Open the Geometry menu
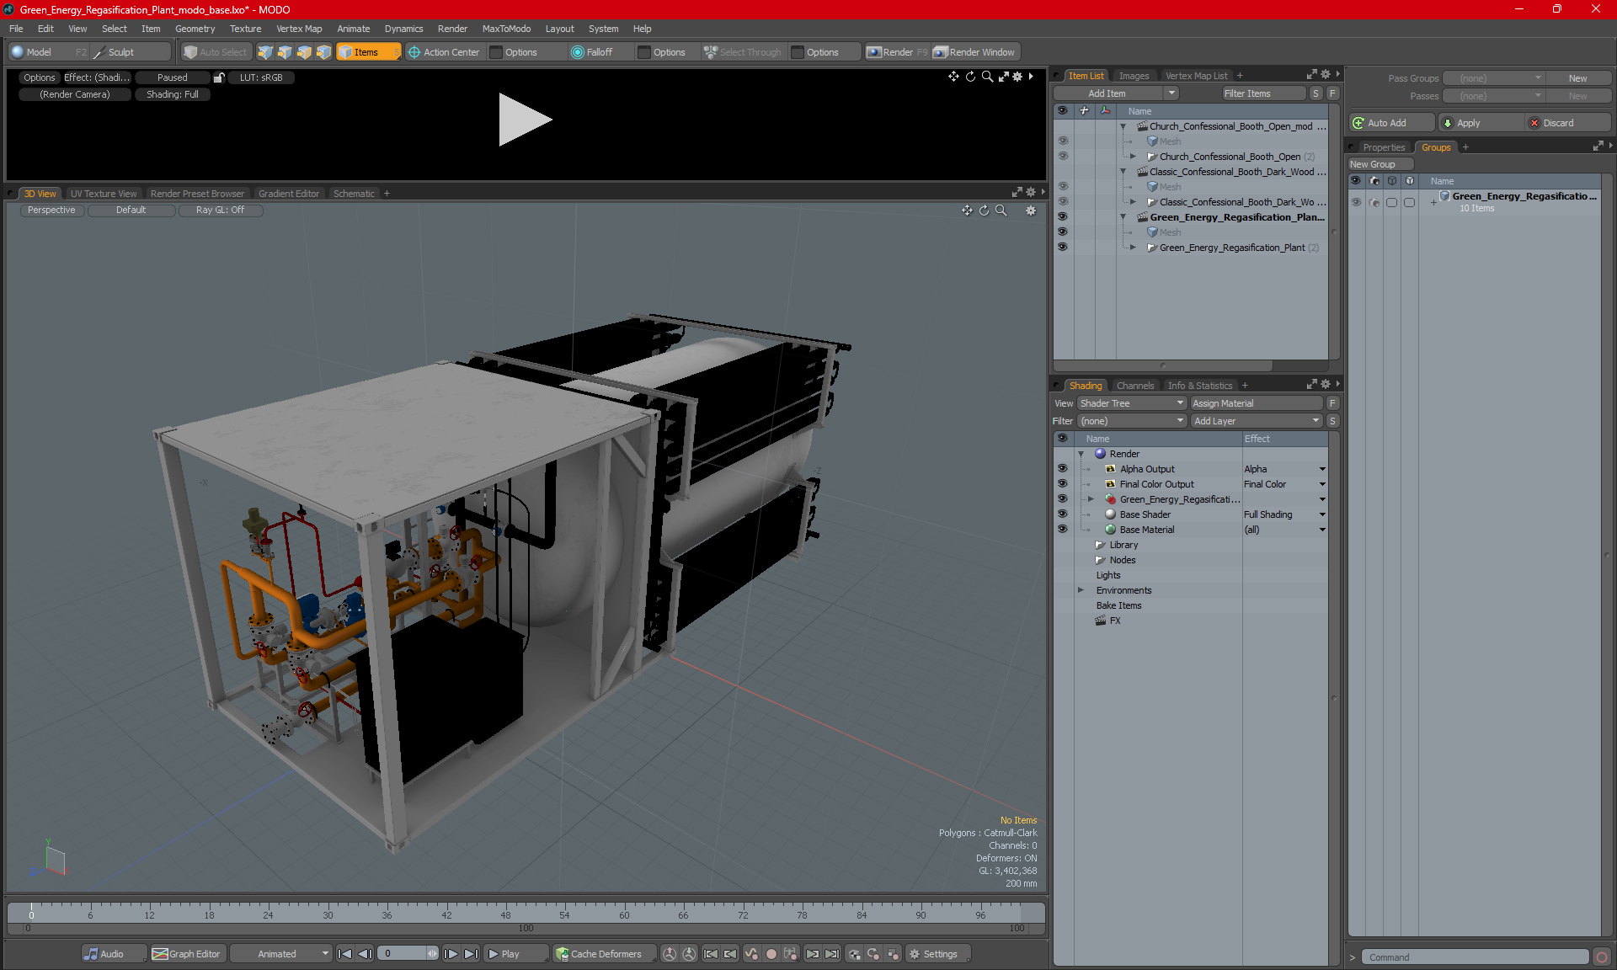This screenshot has width=1617, height=970. [195, 29]
